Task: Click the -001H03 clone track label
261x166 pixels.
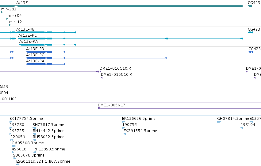Action: click(8, 99)
